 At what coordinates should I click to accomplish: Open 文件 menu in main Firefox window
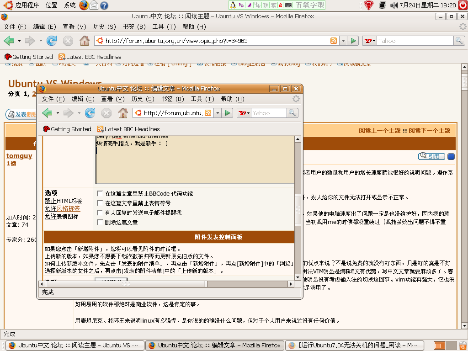(15, 27)
